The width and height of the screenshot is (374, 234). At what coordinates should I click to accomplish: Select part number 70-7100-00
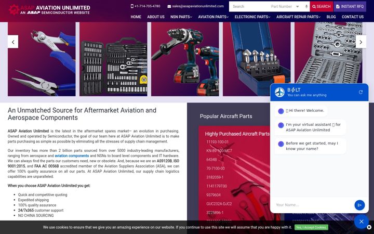(x=216, y=168)
